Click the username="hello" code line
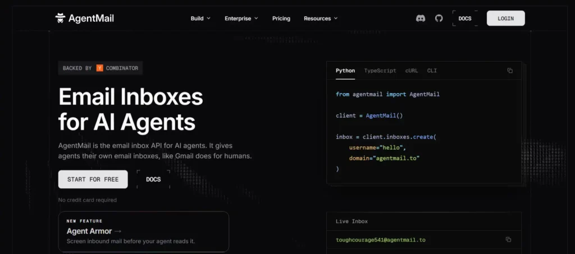Screen dimensions: 575x254 coord(377,147)
